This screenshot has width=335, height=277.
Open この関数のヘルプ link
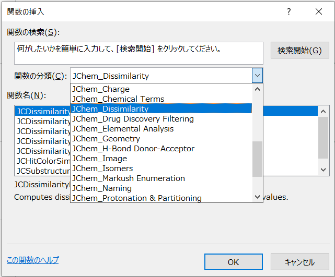[x=33, y=260]
